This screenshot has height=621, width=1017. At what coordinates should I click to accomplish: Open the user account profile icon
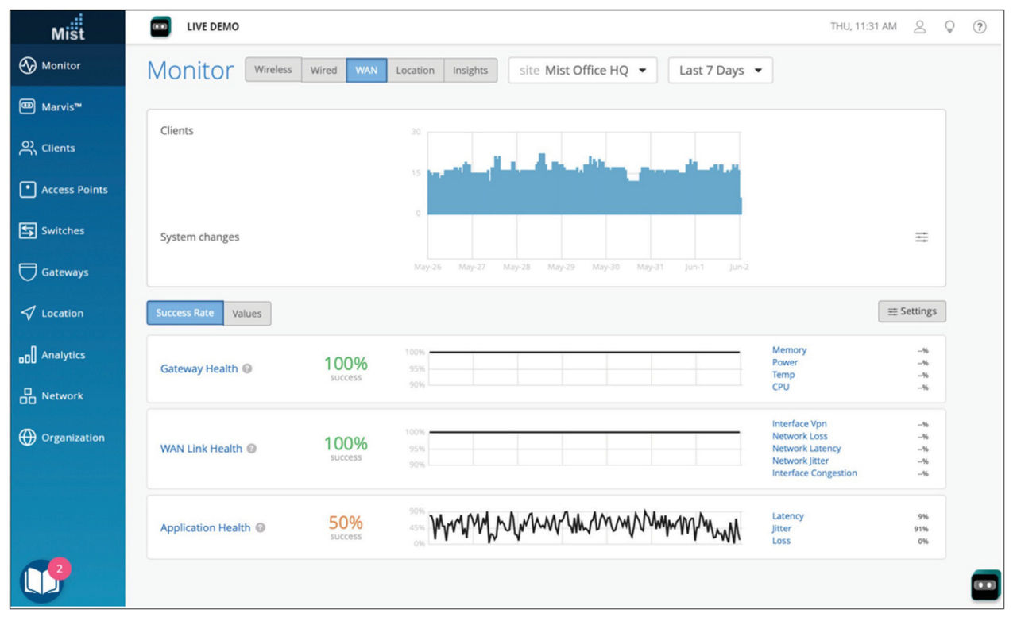(x=920, y=27)
